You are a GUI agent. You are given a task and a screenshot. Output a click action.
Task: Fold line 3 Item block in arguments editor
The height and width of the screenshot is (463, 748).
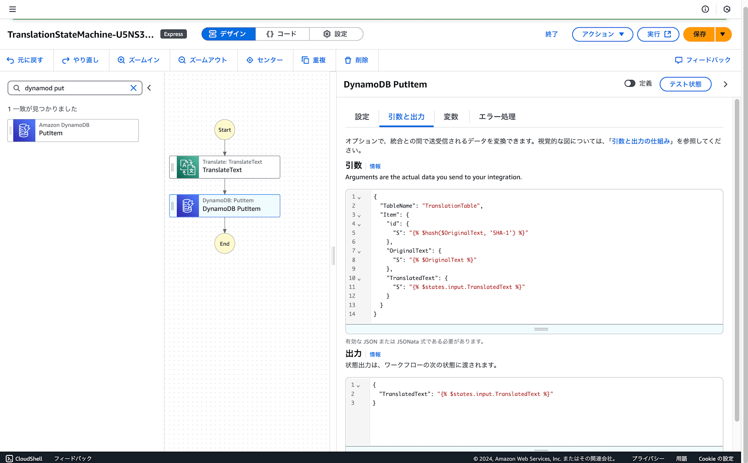click(359, 216)
